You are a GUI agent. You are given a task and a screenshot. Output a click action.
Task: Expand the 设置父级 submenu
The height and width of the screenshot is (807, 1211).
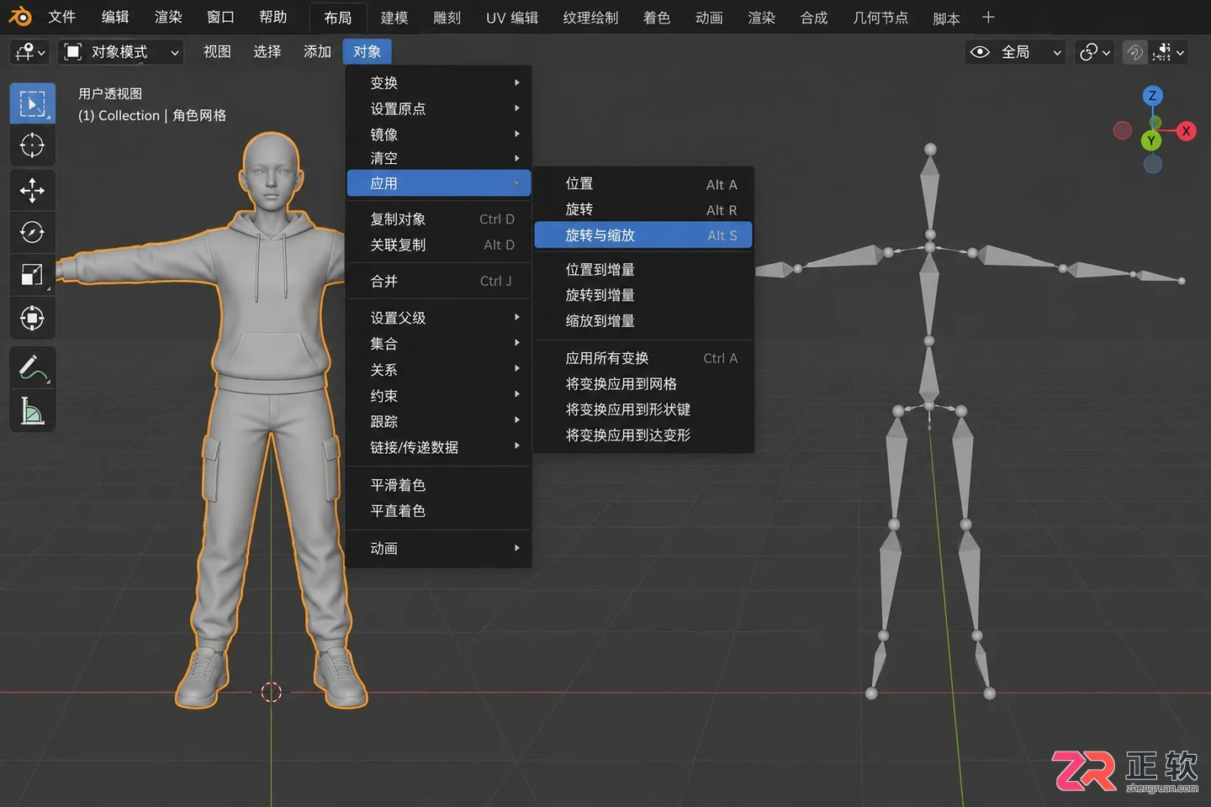pyautogui.click(x=439, y=318)
